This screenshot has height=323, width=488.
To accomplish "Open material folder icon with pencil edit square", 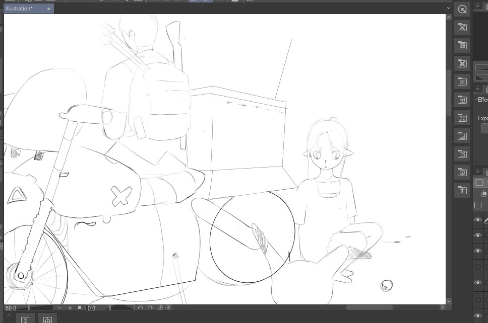I will tap(462, 154).
